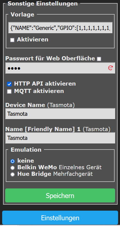Tick the Aktivieren checkbox under Vorlage
Image resolution: width=120 pixels, height=226 pixels.
(12, 40)
